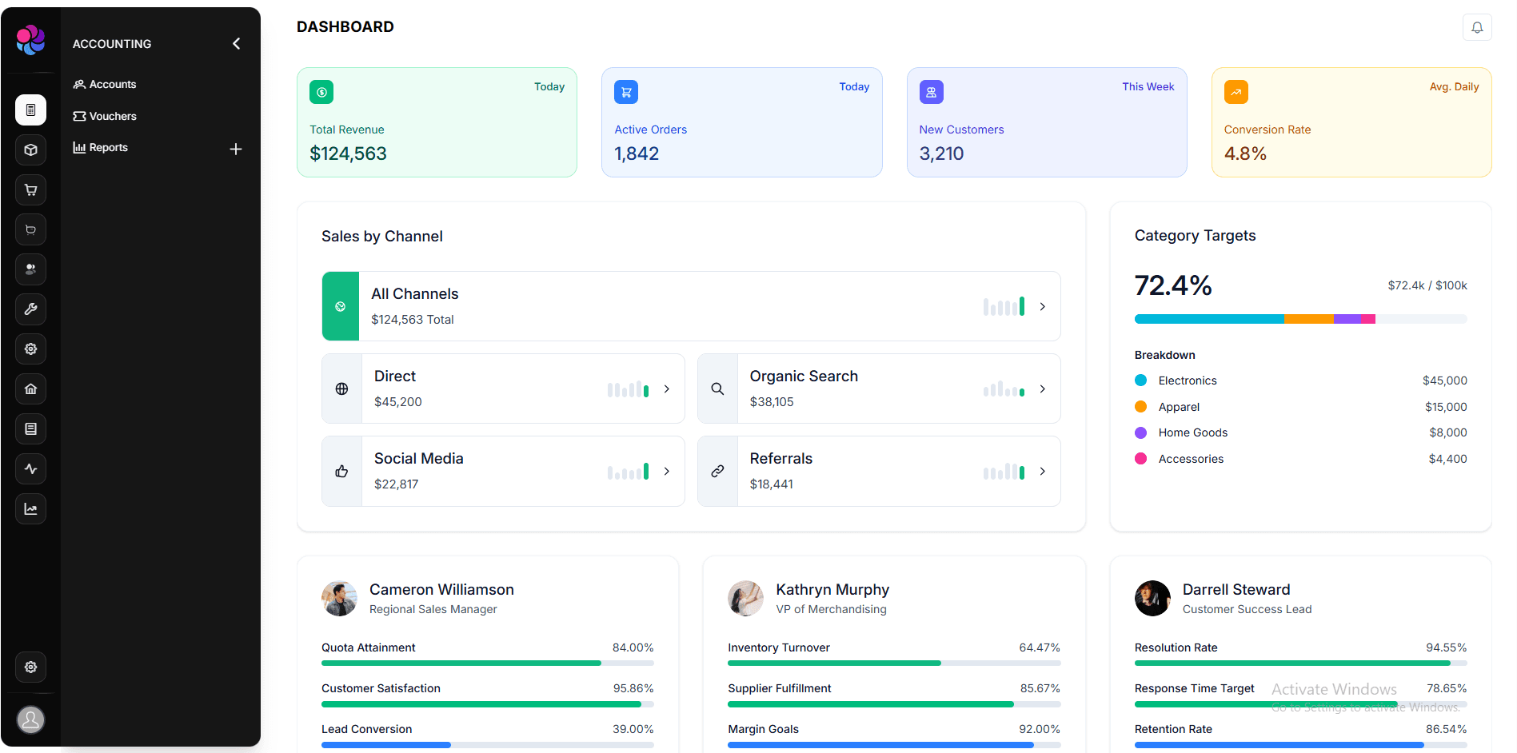Click the wrench tools sidebar icon

click(30, 309)
